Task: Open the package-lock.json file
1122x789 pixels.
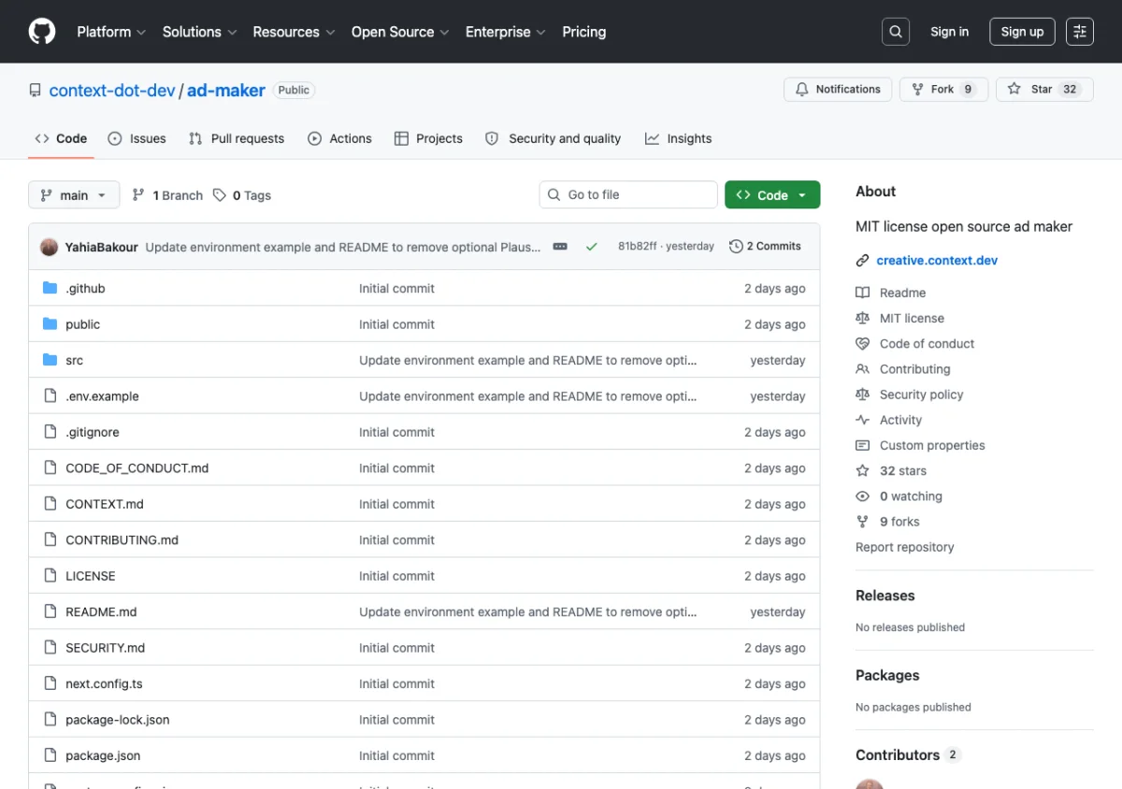Action: 118,720
